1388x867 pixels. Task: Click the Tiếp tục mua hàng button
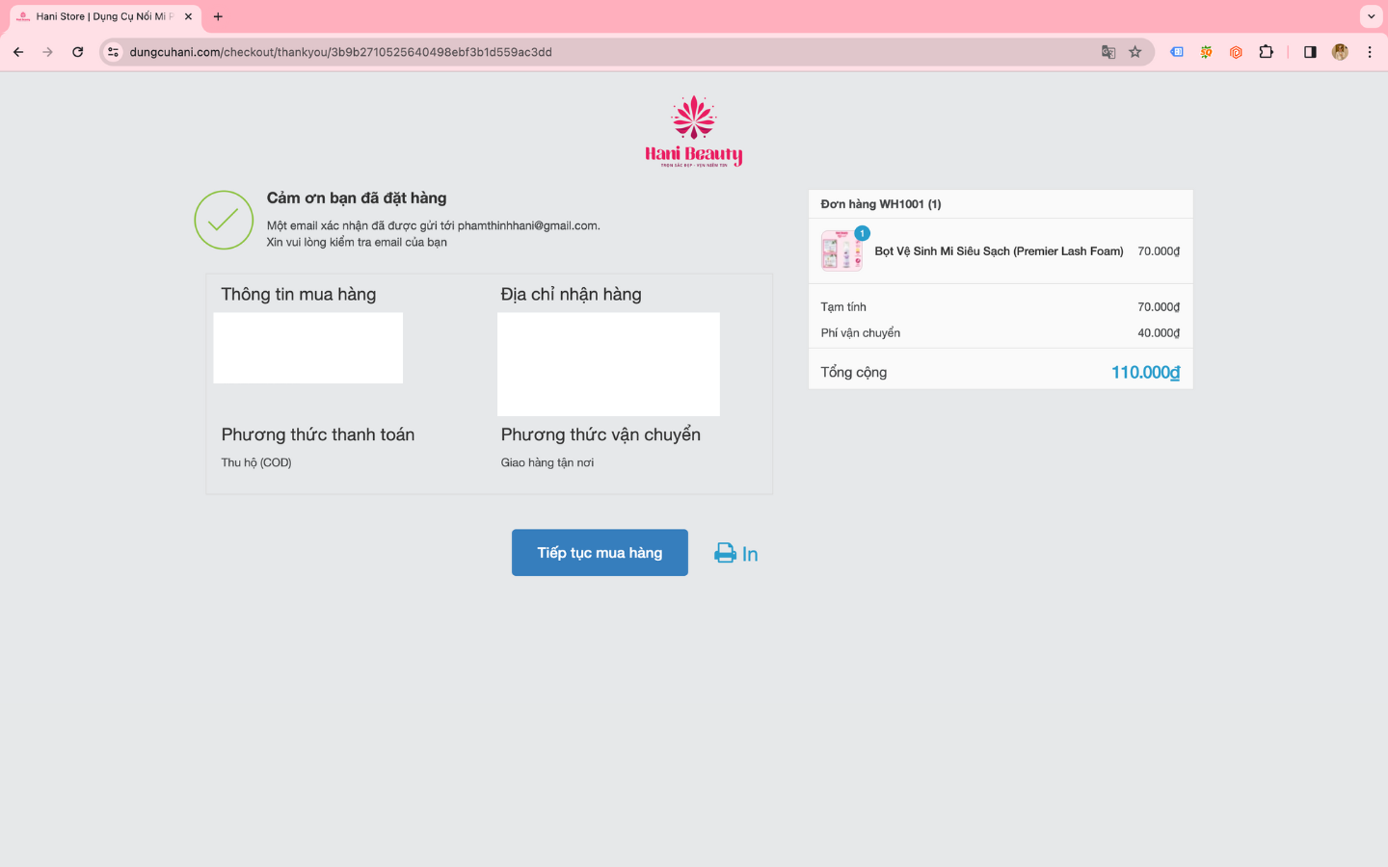(600, 553)
